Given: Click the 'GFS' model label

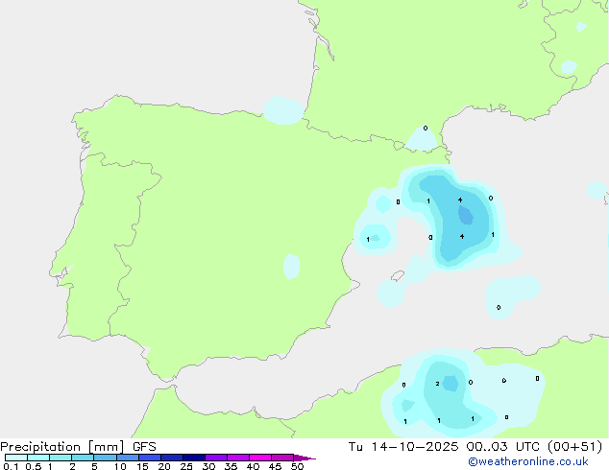Looking at the screenshot, I should point(144,447).
